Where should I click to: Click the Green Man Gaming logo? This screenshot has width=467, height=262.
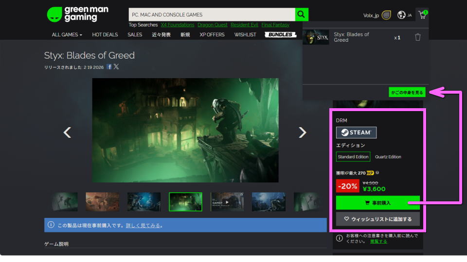(x=78, y=15)
